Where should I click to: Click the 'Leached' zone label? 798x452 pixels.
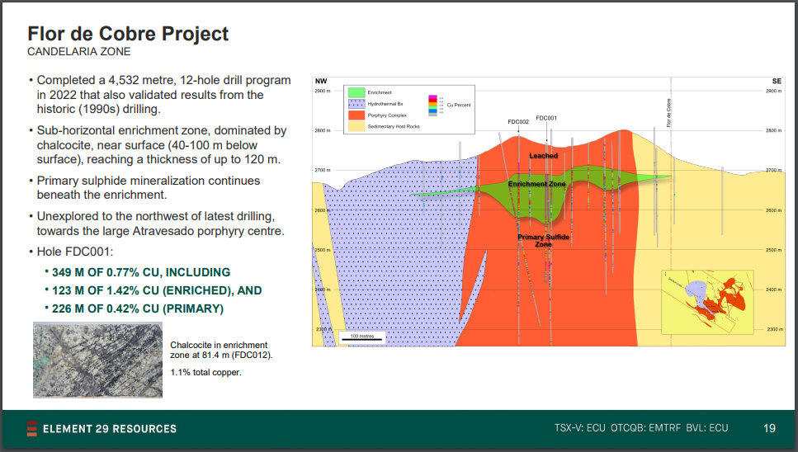pos(544,156)
